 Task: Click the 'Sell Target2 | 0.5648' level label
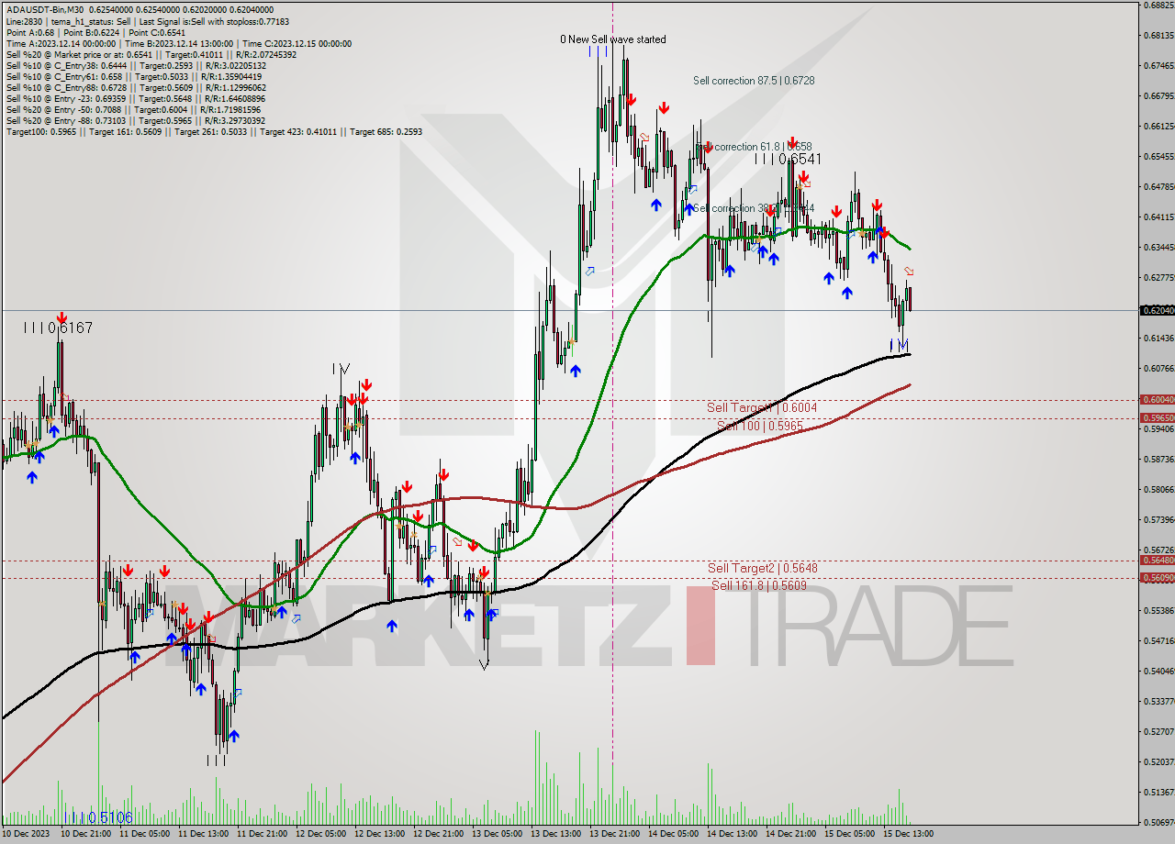(x=762, y=568)
